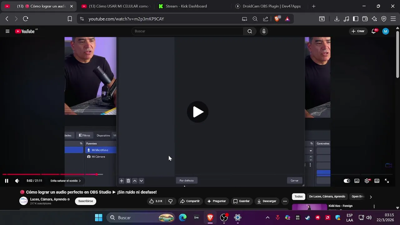The width and height of the screenshot is (400, 225).
Task: Reload the page
Action: point(26,19)
